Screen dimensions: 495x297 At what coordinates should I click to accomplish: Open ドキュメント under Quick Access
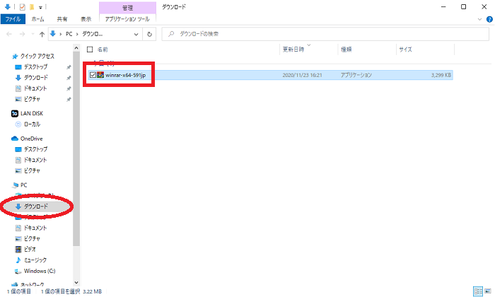[x=35, y=88]
